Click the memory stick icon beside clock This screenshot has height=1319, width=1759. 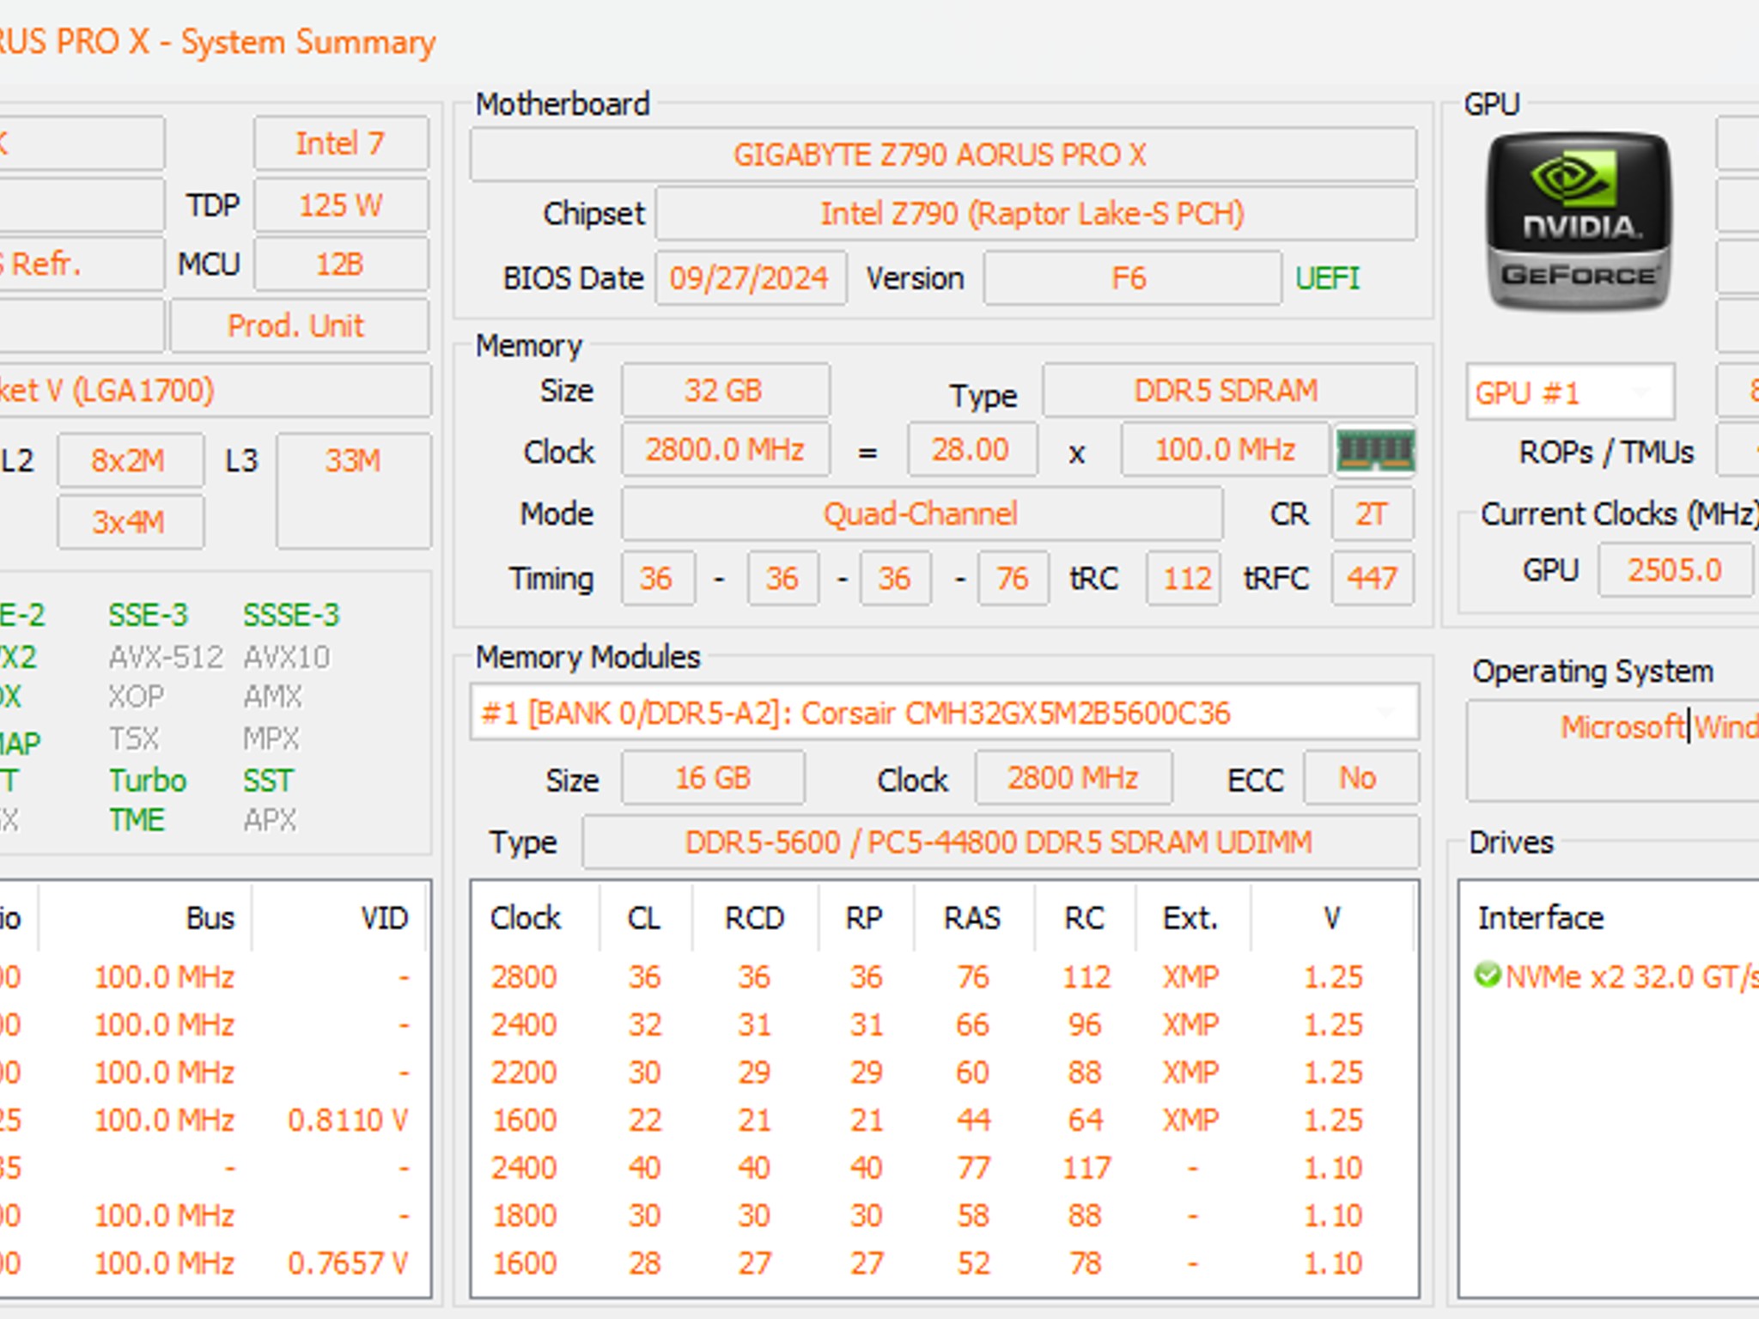1375,450
